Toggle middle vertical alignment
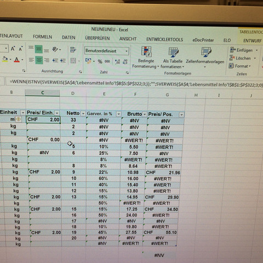The image size is (263, 263). tap(38, 49)
